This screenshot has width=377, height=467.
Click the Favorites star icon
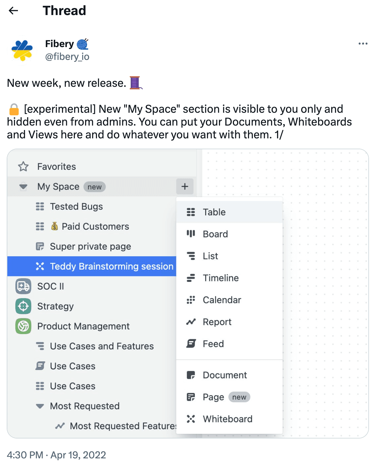(x=23, y=167)
